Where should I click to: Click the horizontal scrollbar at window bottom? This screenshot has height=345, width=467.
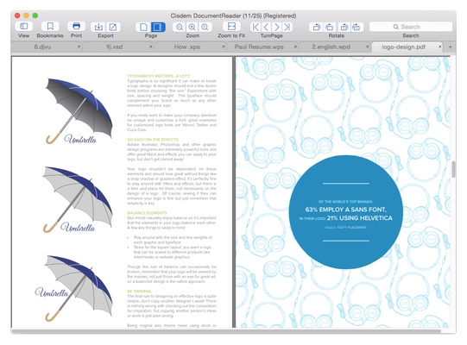[226, 330]
